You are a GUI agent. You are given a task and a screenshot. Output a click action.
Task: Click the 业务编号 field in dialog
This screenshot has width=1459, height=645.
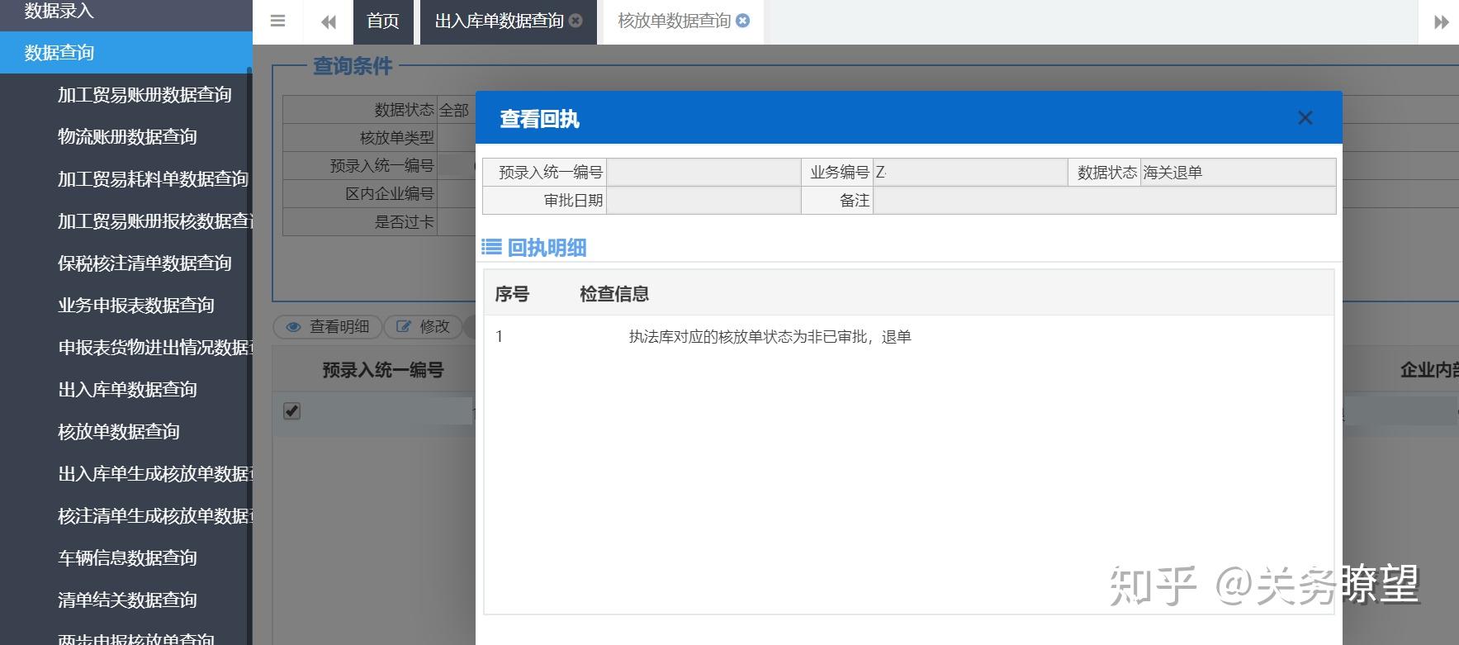(x=970, y=172)
